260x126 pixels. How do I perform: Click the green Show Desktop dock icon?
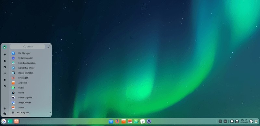[x=10, y=121]
